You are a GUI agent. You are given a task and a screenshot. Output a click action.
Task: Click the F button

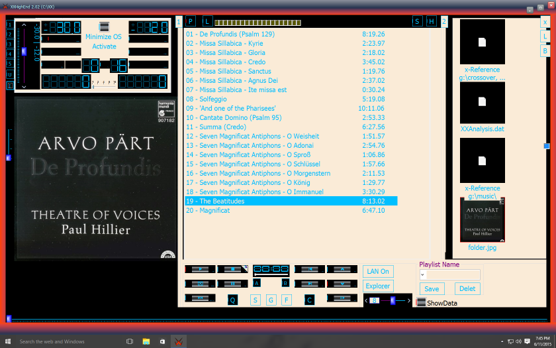[x=287, y=300]
